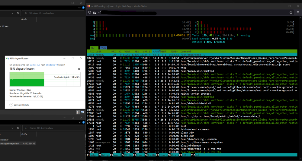
Task: Select the unraid-api process row PID 6415
Action: [x=192, y=65]
